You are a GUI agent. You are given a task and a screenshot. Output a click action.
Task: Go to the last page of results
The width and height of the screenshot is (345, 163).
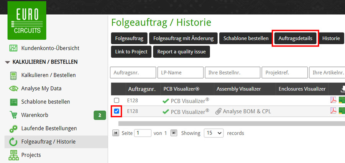(x=174, y=133)
